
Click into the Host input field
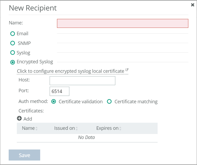pos(82,81)
